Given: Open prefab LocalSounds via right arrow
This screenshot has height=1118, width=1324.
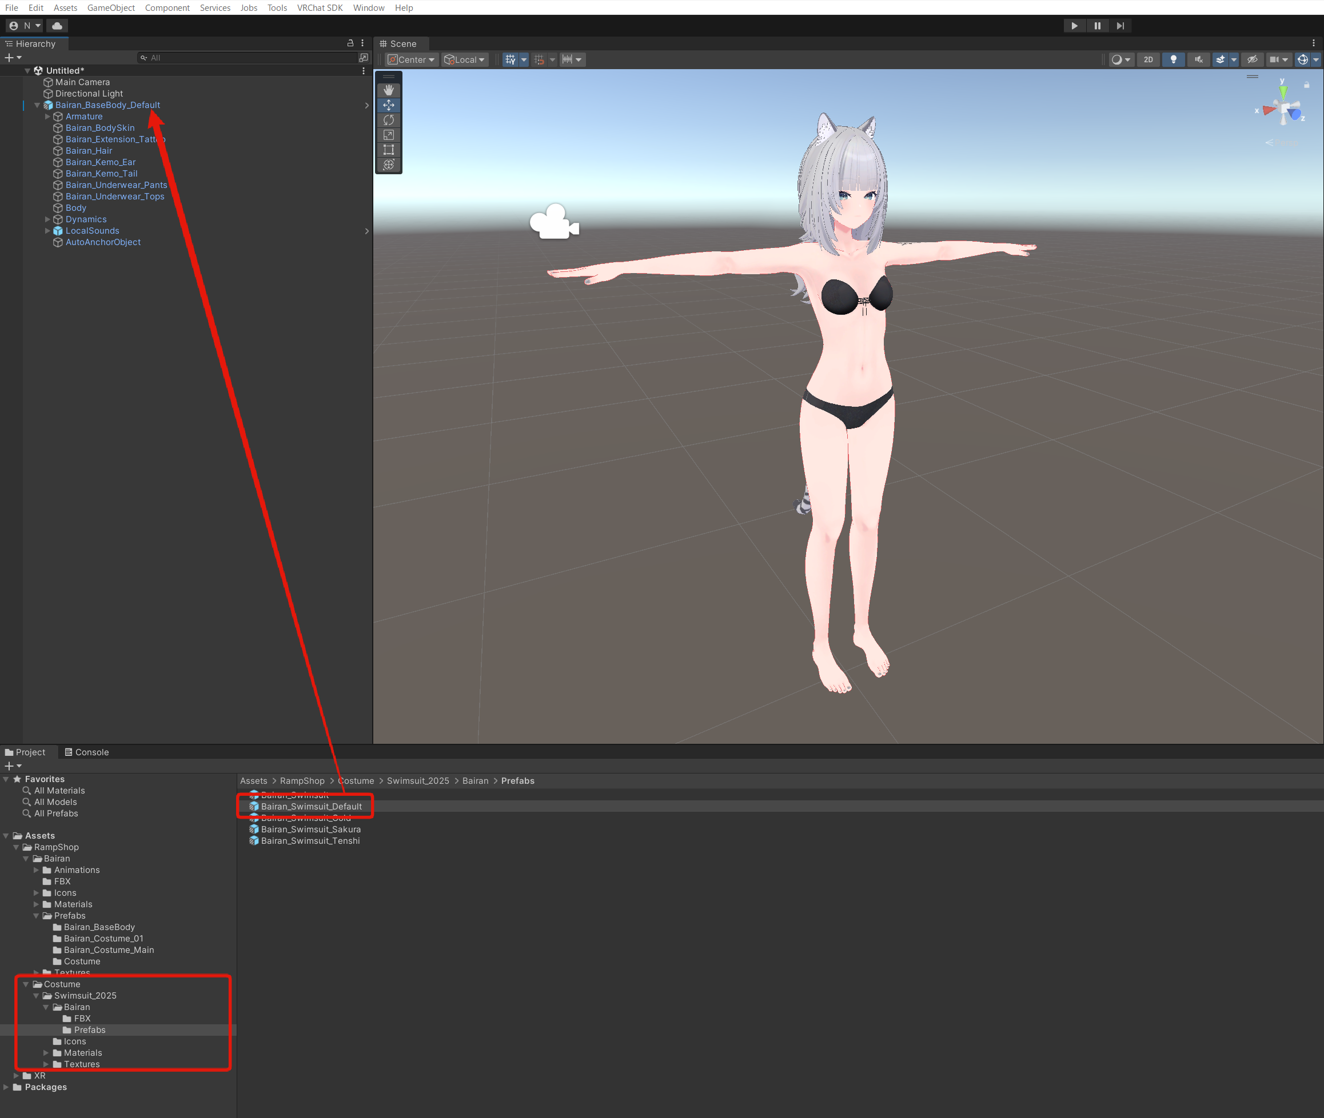Looking at the screenshot, I should coord(366,231).
